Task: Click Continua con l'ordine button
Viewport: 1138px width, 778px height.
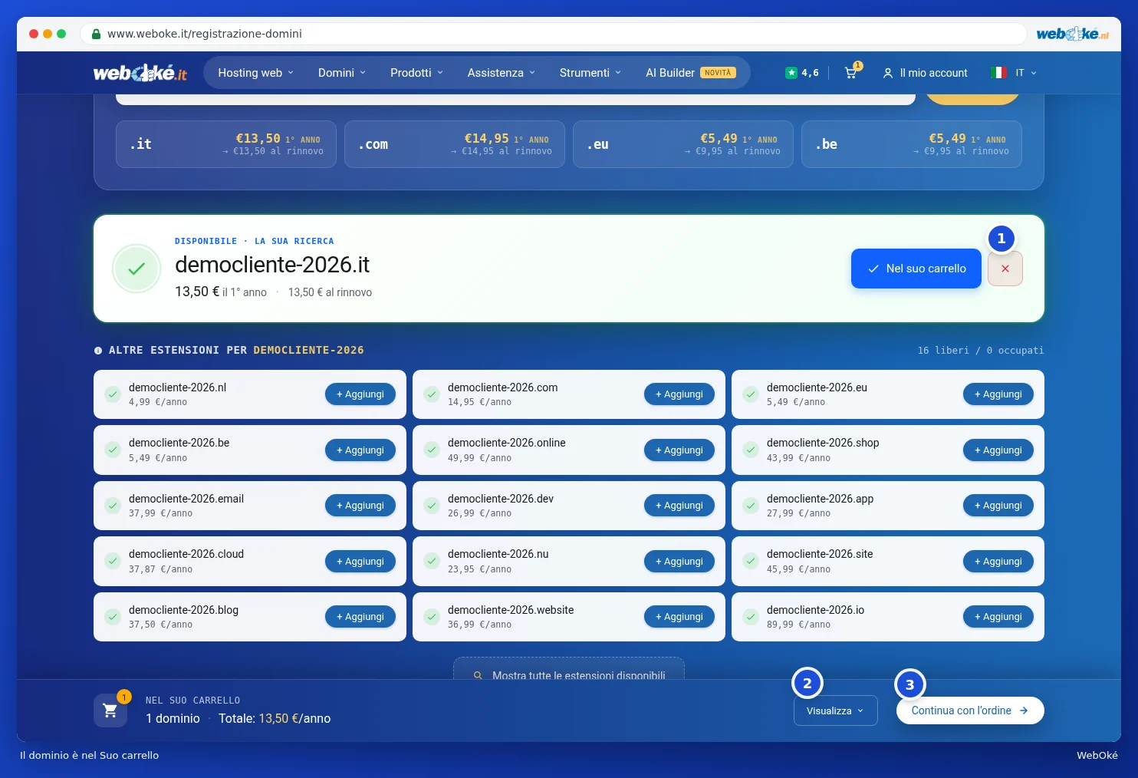Action: point(970,710)
